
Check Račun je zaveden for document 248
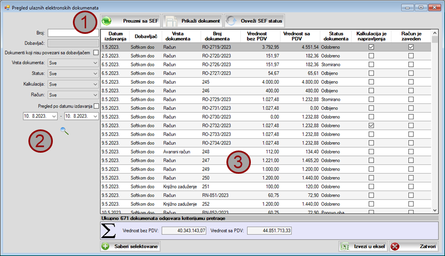pyautogui.click(x=411, y=152)
